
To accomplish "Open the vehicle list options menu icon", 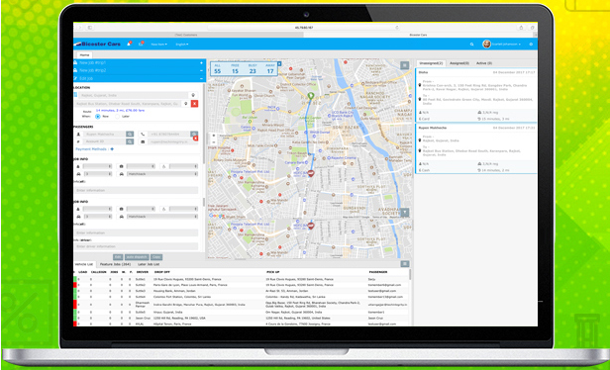I will coord(405,264).
